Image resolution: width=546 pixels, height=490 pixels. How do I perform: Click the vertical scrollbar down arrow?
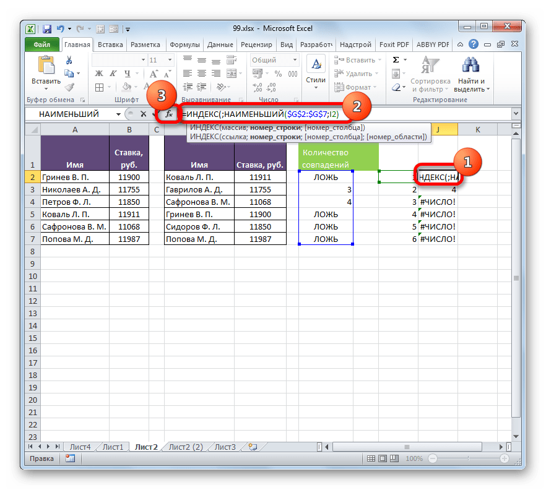coord(516,436)
